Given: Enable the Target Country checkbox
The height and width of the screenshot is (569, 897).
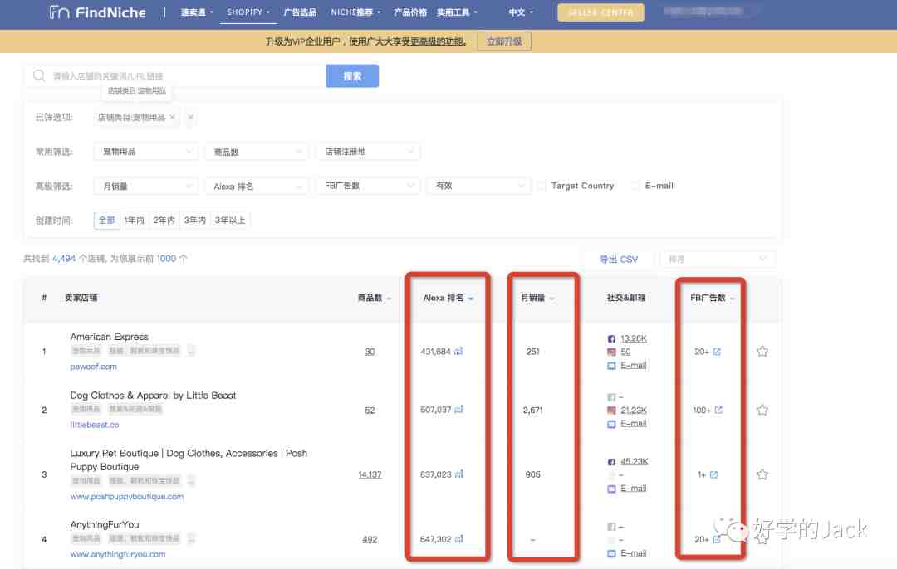Looking at the screenshot, I should [542, 186].
